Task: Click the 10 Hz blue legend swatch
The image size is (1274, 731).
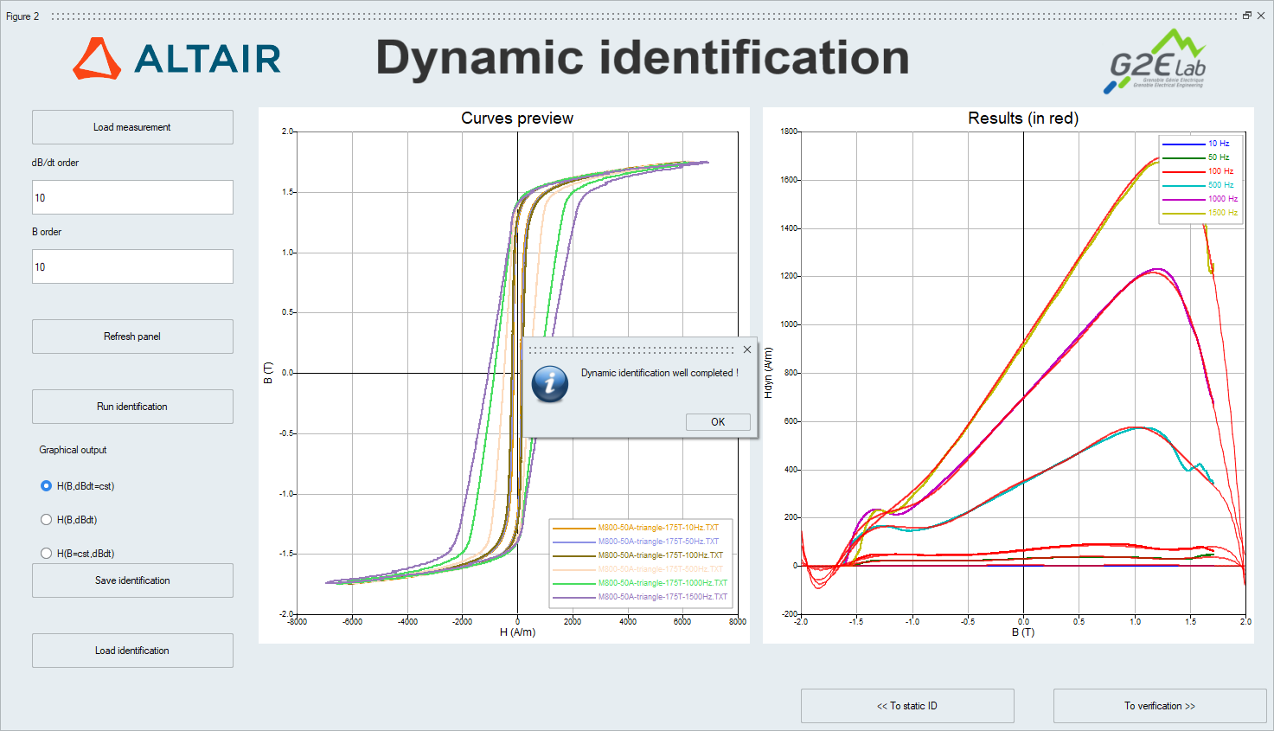Action: (x=1183, y=144)
